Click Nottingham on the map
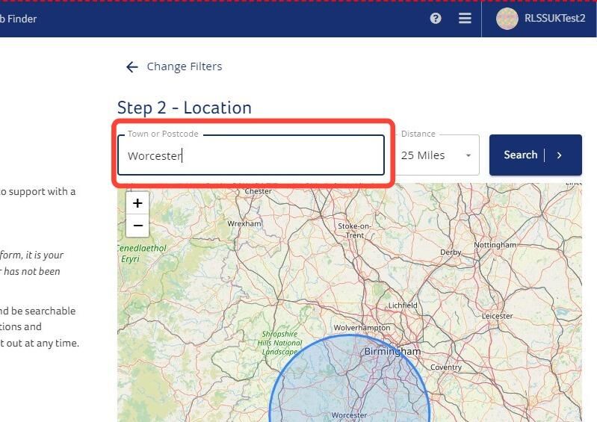The width and height of the screenshot is (597, 422). pos(495,245)
